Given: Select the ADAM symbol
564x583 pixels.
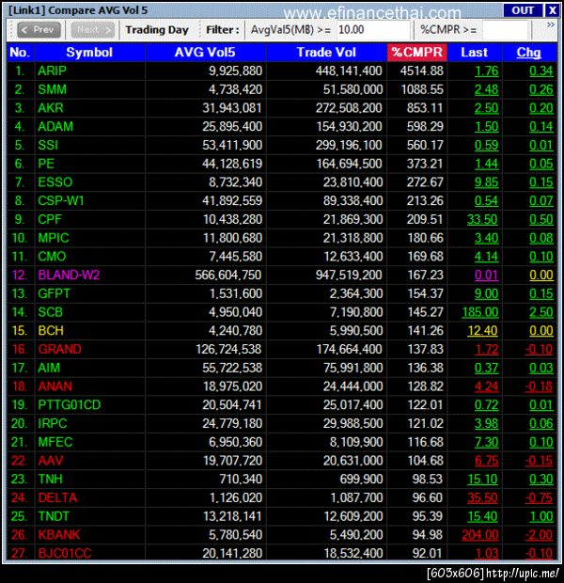Looking at the screenshot, I should [55, 126].
